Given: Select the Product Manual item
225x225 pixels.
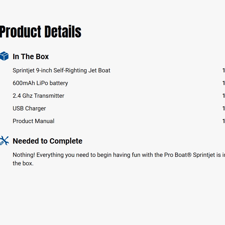Looking at the screenshot, I should pos(34,121).
